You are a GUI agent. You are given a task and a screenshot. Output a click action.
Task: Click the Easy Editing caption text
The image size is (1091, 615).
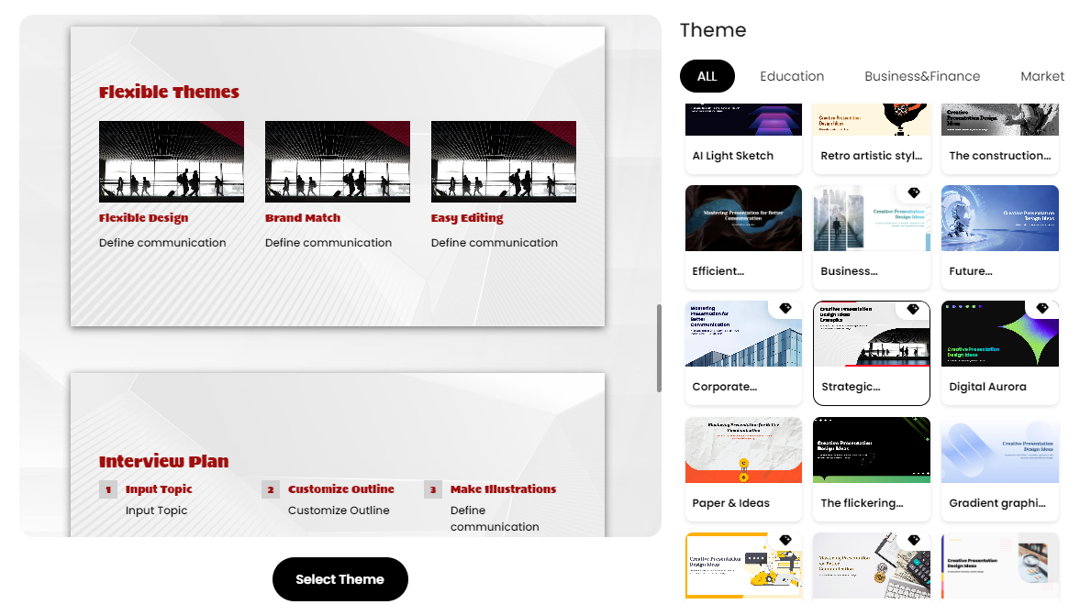click(x=467, y=218)
